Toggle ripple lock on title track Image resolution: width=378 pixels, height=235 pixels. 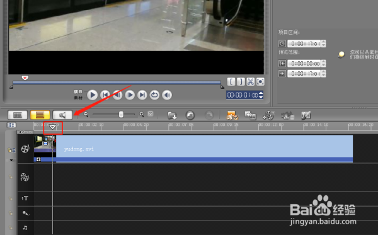click(x=11, y=198)
